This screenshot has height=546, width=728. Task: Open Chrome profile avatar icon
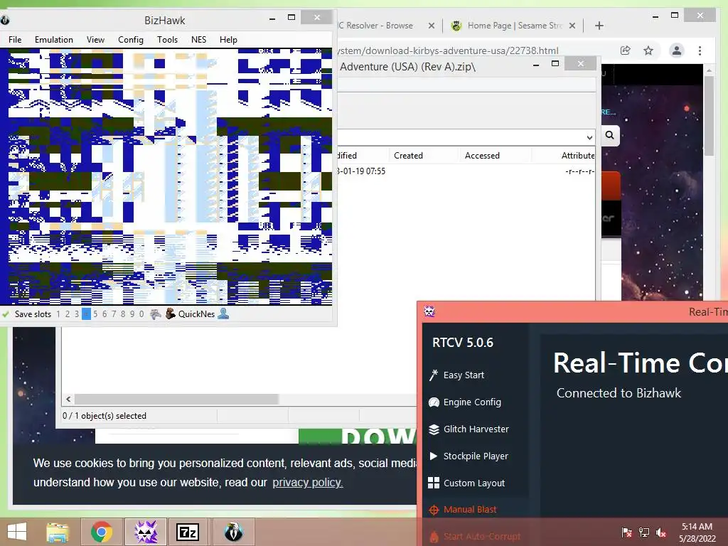click(x=677, y=50)
